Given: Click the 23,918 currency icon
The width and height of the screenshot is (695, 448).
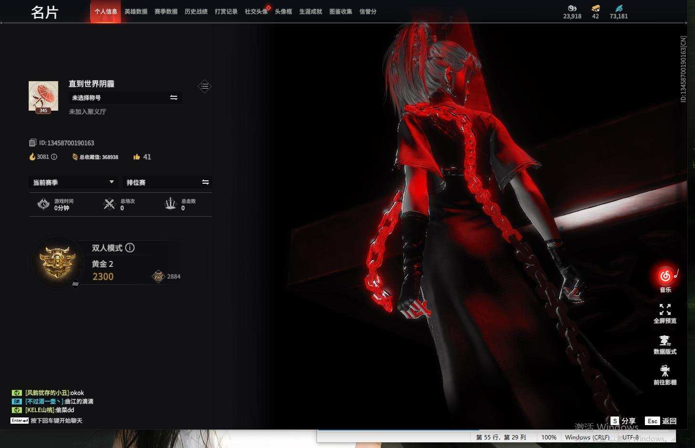Looking at the screenshot, I should (x=572, y=8).
